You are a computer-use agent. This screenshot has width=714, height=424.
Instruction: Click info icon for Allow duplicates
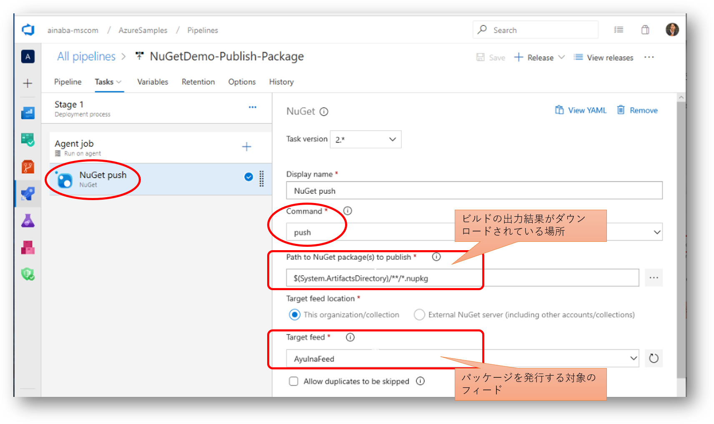pyautogui.click(x=421, y=381)
